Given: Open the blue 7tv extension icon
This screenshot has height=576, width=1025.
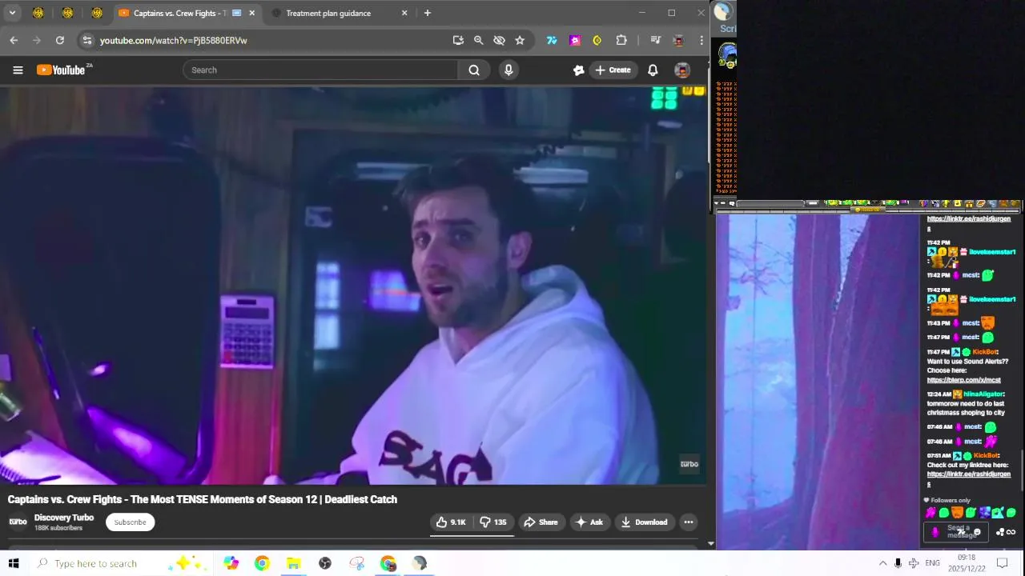Looking at the screenshot, I should pyautogui.click(x=552, y=40).
